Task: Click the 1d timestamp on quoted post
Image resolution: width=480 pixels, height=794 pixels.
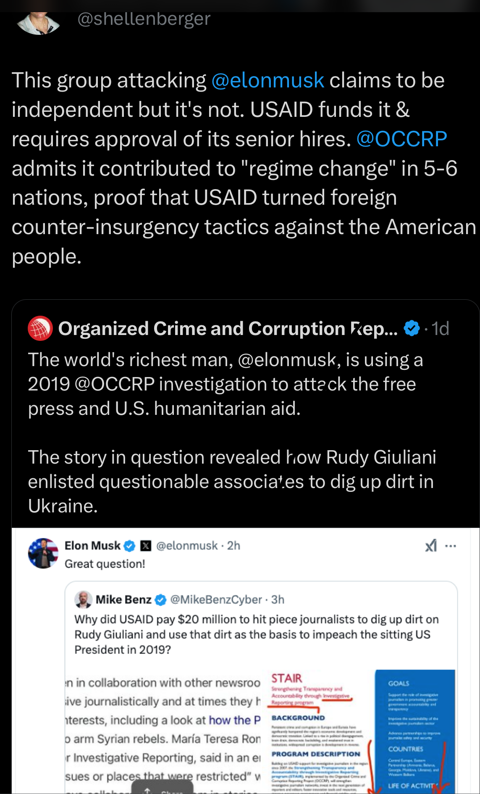Action: [x=440, y=328]
